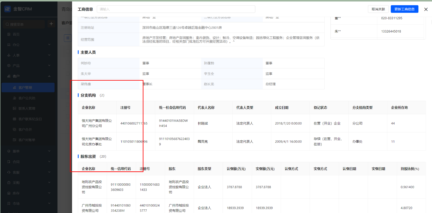Close the 工商信息 dialog with X

click(x=426, y=9)
